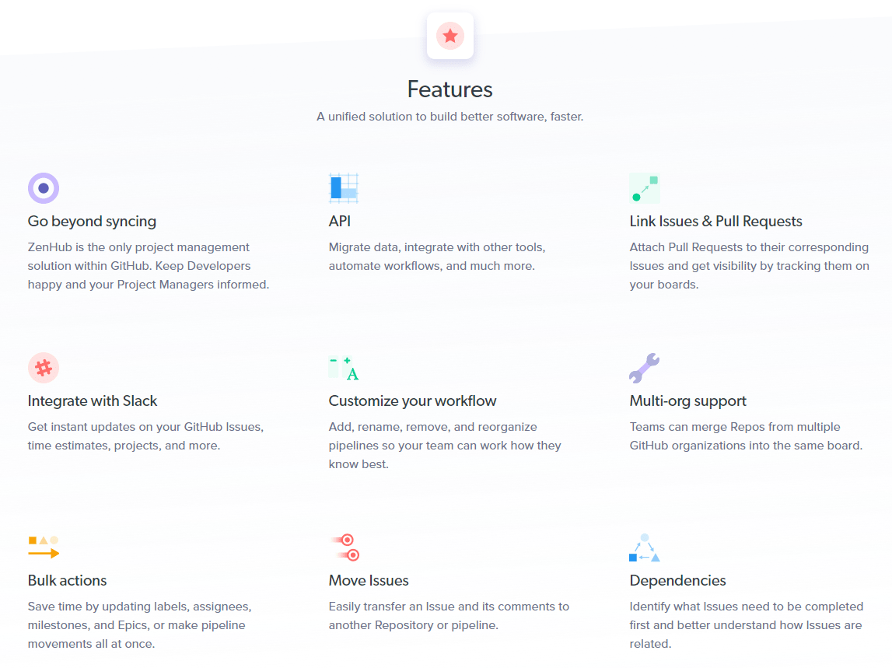Open the Go beyond syncing heading
Image resolution: width=892 pixels, height=668 pixels.
(x=93, y=222)
